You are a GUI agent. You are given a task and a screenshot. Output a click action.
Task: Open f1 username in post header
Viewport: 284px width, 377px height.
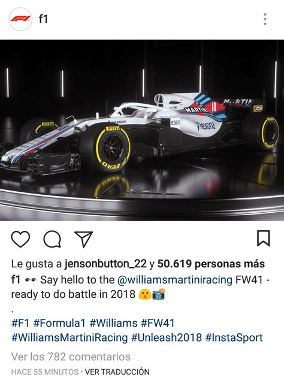tap(43, 19)
